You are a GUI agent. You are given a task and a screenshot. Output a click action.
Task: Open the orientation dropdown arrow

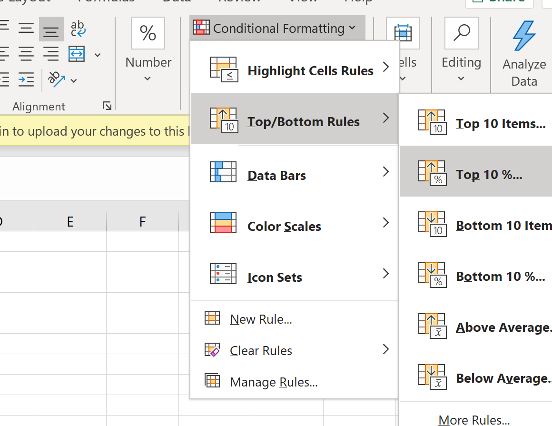74,80
